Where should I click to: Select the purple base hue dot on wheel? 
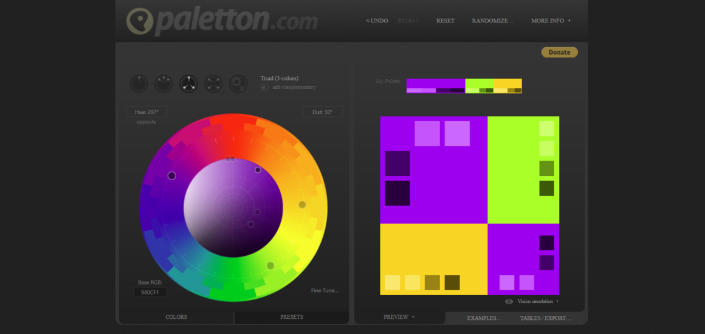172,176
